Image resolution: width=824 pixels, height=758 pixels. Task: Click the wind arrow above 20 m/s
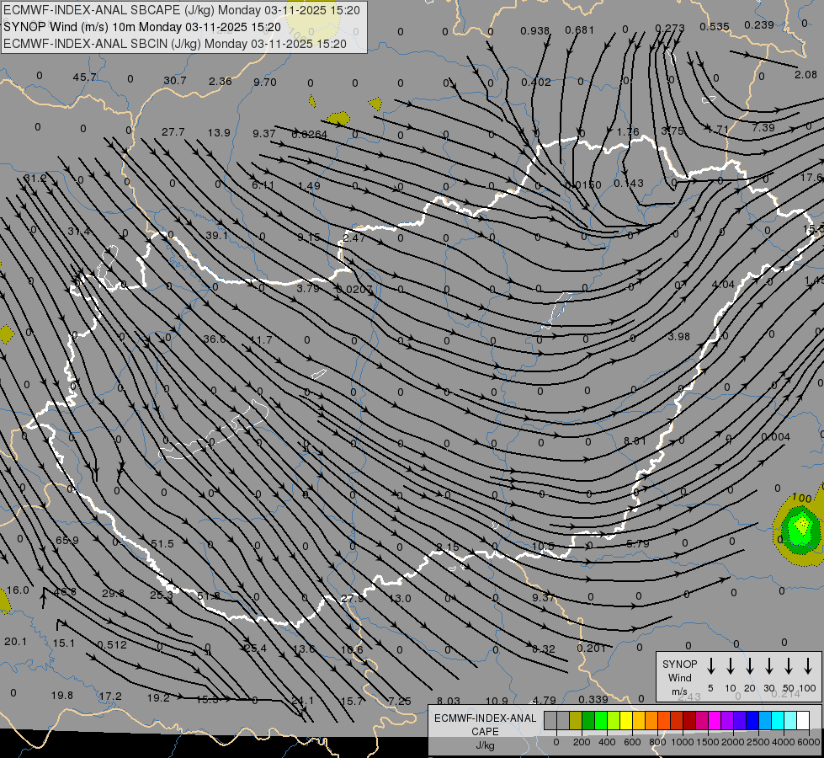point(750,666)
